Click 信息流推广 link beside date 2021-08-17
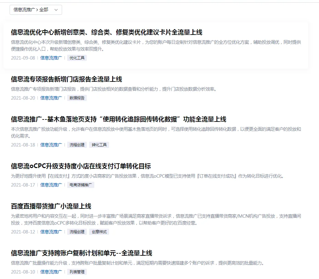The image size is (319, 279). tap(51, 185)
